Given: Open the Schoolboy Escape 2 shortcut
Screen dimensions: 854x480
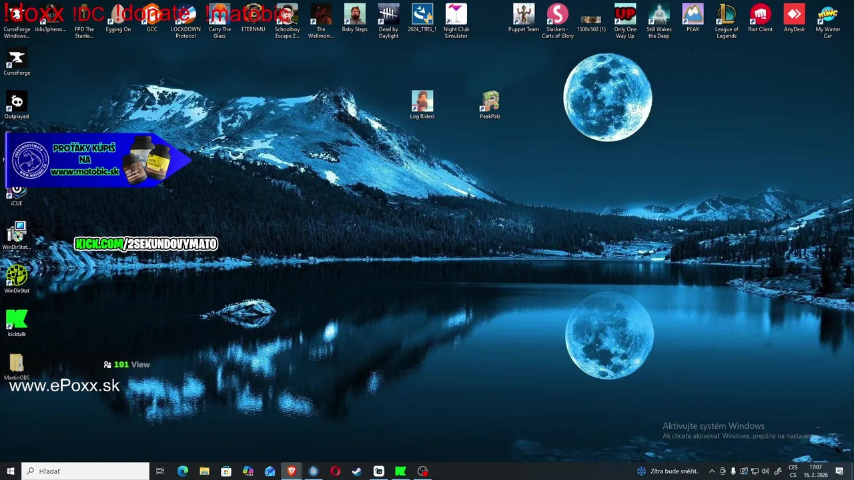Looking at the screenshot, I should 287,21.
